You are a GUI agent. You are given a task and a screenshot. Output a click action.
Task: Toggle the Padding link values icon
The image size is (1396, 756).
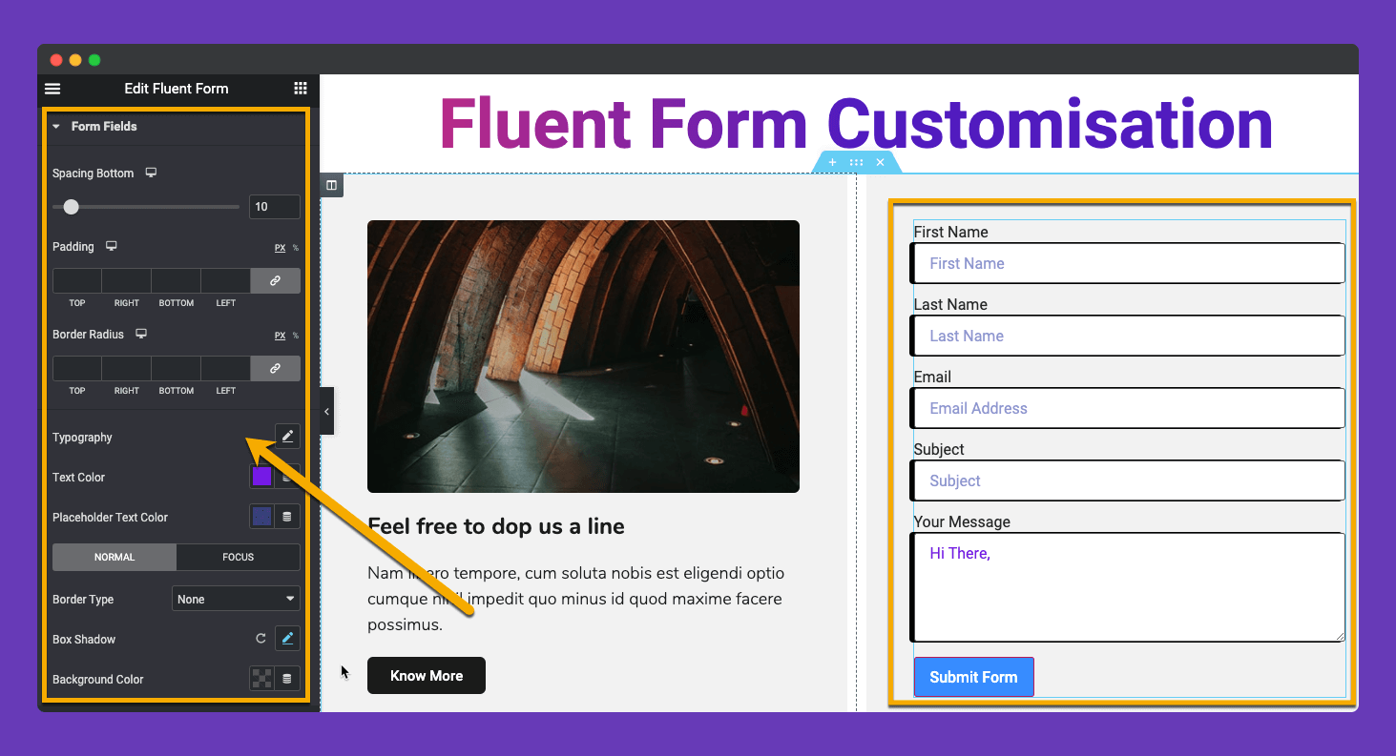click(x=276, y=280)
